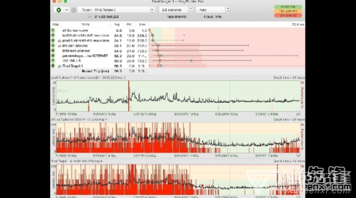This screenshot has height=198, width=356.
Task: Click the Name column header
Action: point(86,24)
